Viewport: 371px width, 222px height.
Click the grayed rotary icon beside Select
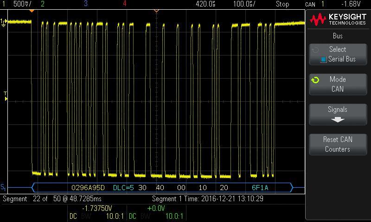315,50
